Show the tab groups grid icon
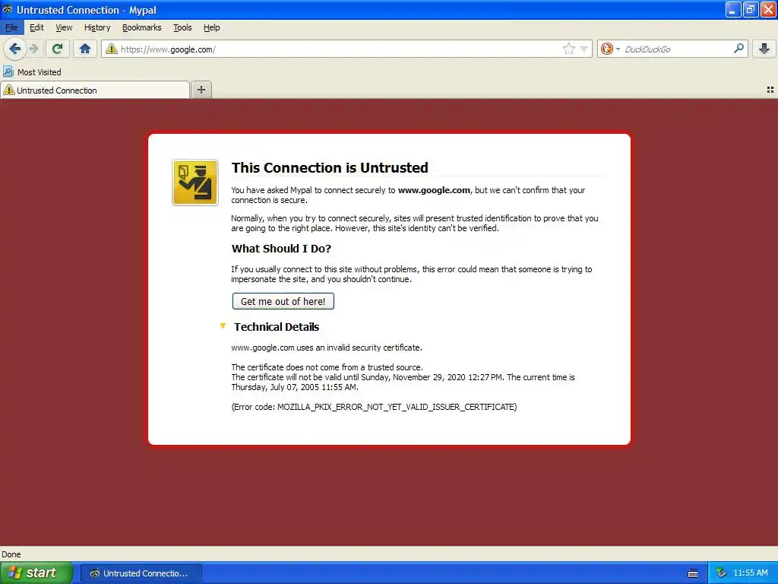Screen dimensions: 778x584 pyautogui.click(x=770, y=90)
